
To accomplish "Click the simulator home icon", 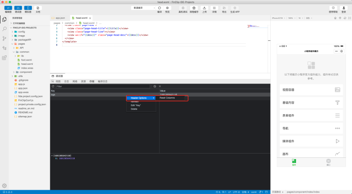I will [x=336, y=18].
